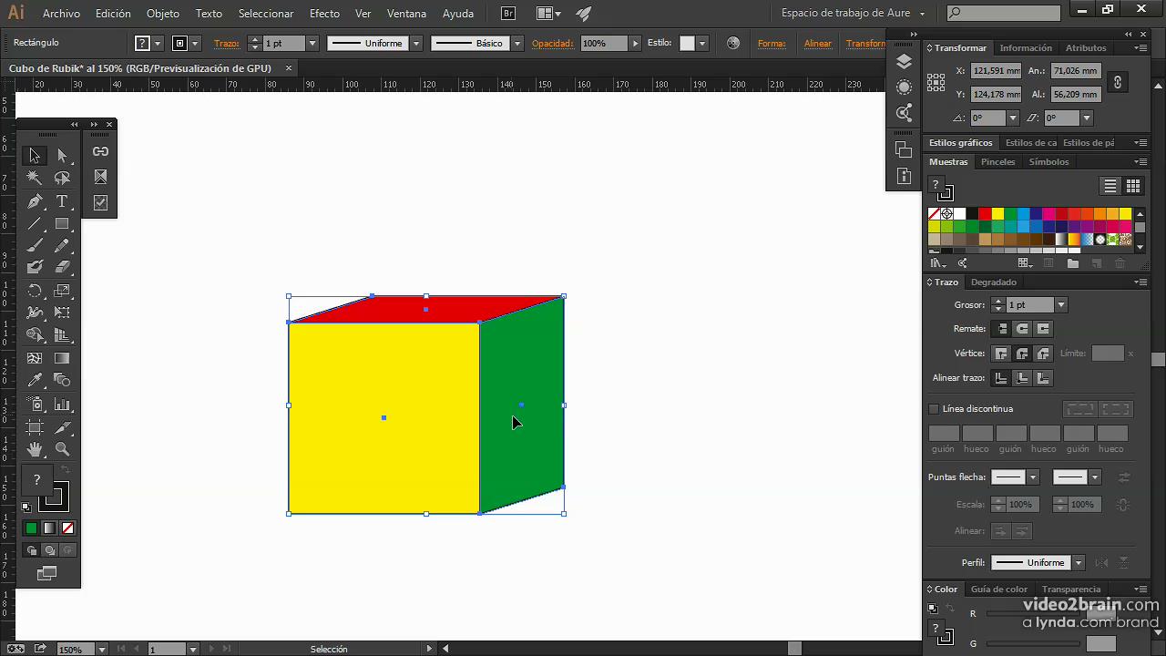This screenshot has height=656, width=1166.
Task: Select the Type tool
Action: (x=62, y=201)
